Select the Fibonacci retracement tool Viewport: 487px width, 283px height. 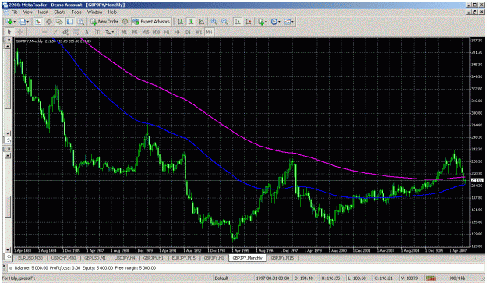[76, 32]
